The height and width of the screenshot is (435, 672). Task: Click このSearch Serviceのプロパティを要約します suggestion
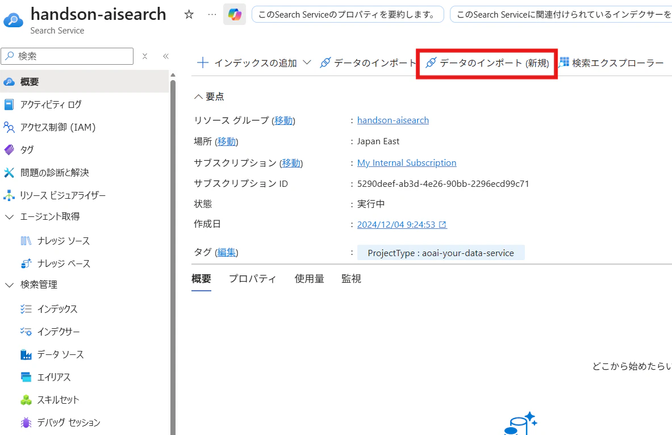(348, 15)
